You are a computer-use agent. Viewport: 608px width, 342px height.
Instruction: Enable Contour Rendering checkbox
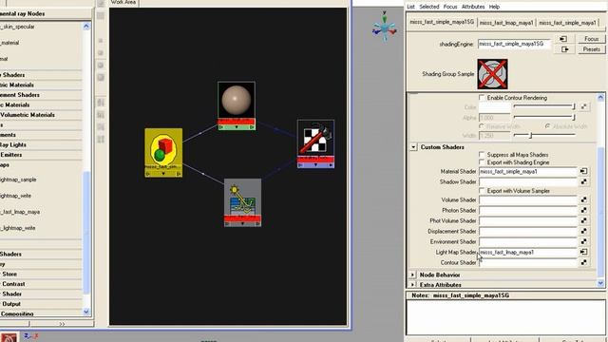(482, 98)
